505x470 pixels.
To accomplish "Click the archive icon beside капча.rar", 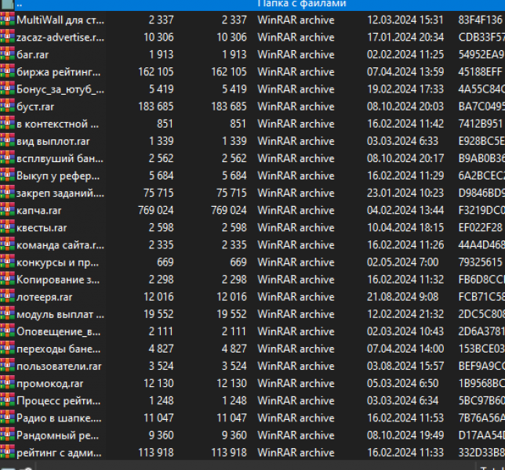I will pos(7,210).
